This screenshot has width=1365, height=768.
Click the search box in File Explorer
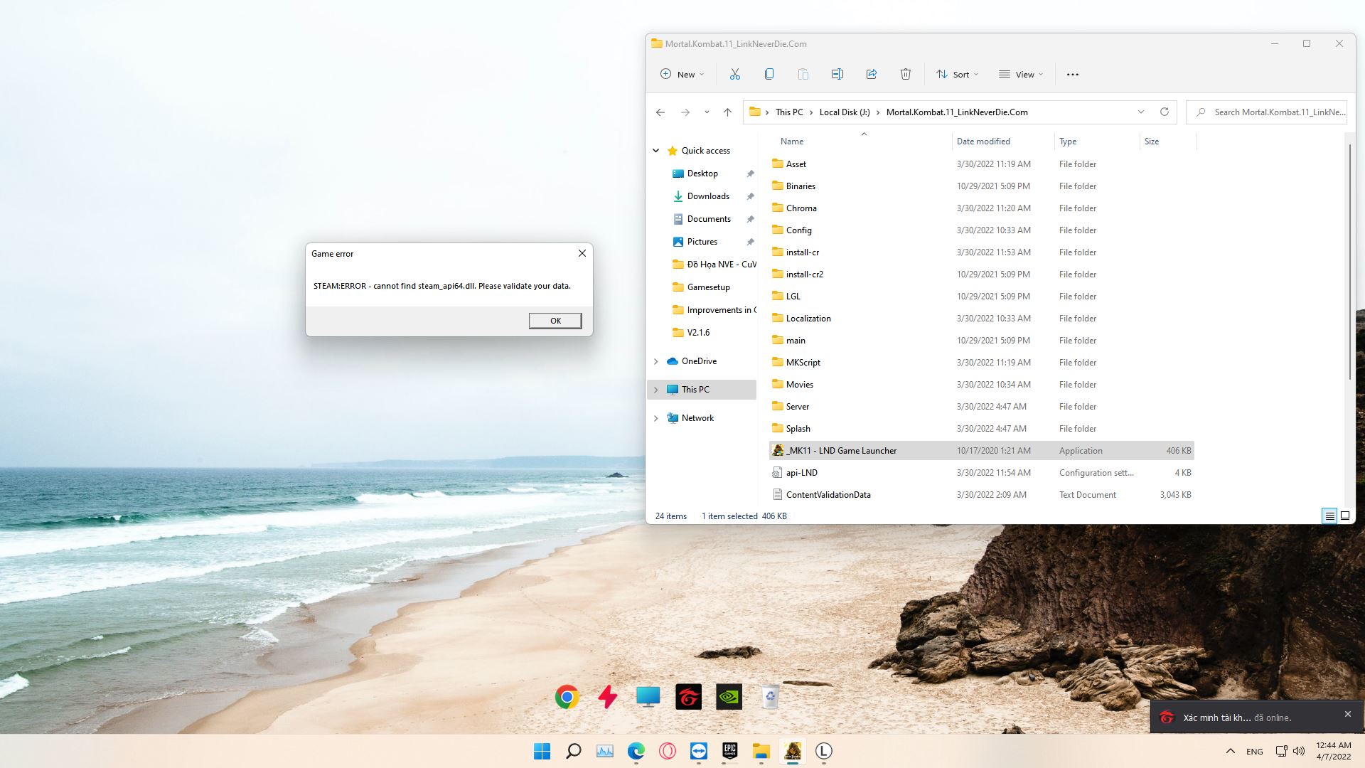coord(1274,112)
